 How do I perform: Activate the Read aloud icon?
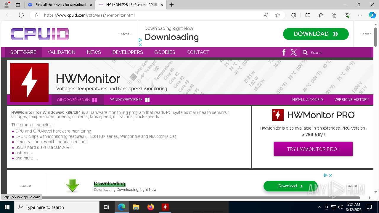[266, 15]
